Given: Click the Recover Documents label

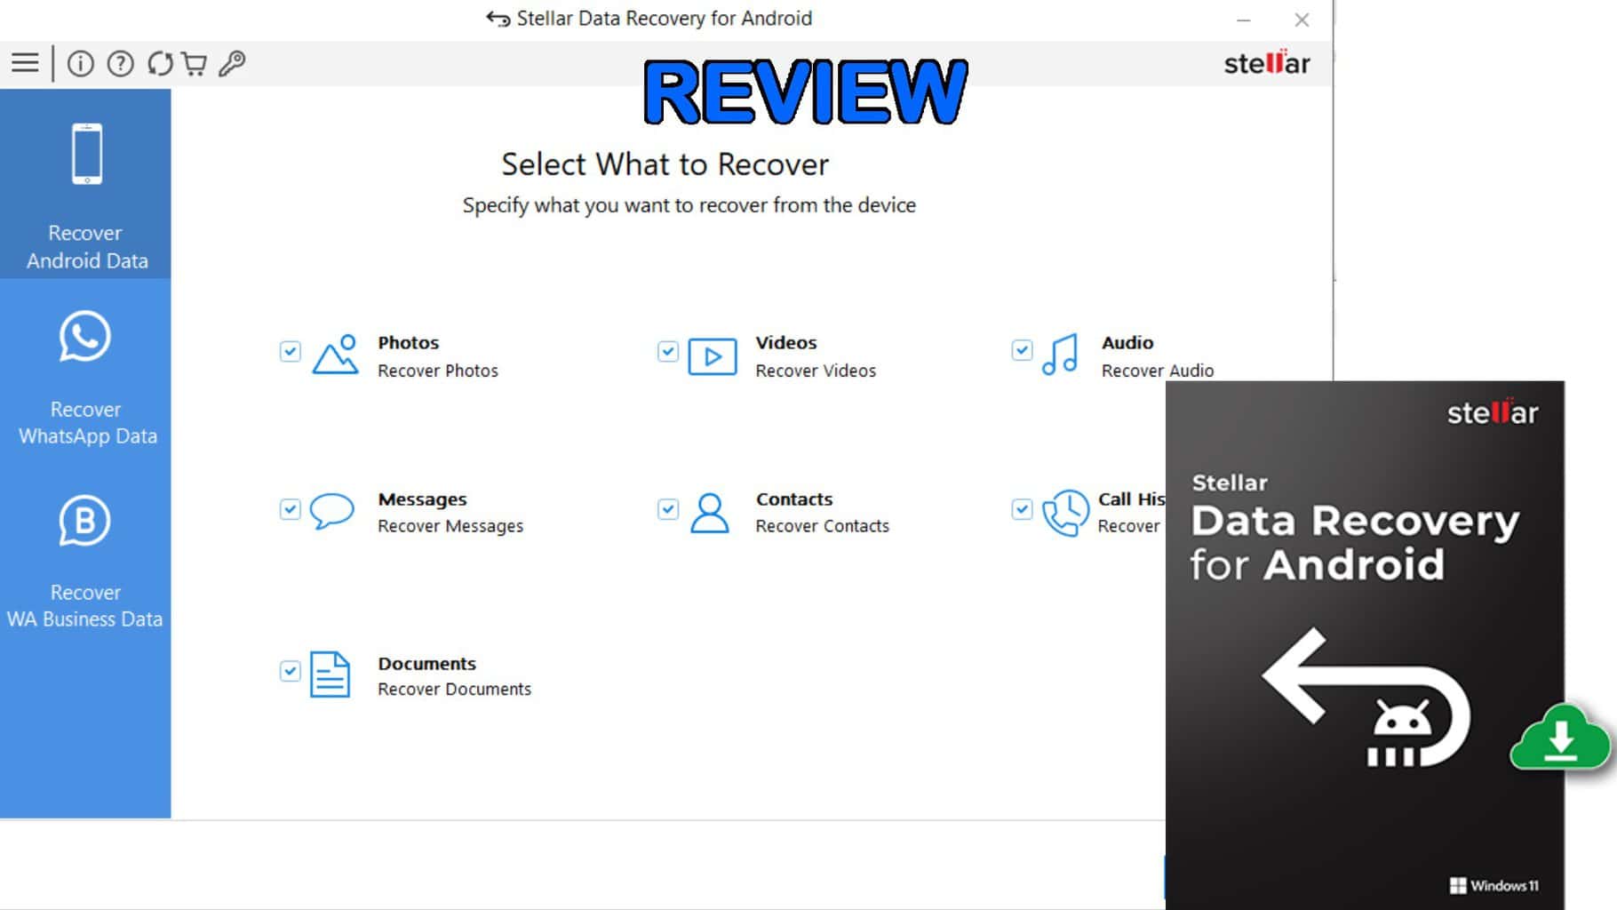Looking at the screenshot, I should tap(454, 689).
